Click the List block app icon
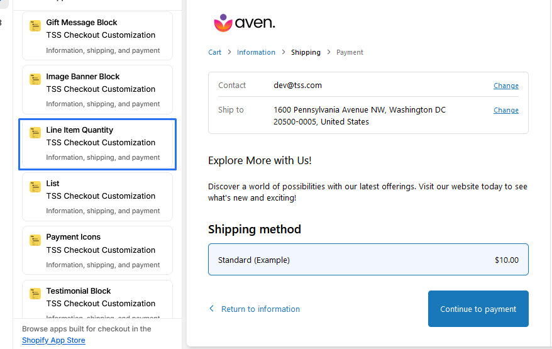 [x=35, y=187]
